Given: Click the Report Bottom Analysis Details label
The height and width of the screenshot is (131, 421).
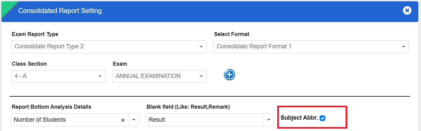Looking at the screenshot, I should [x=51, y=107].
